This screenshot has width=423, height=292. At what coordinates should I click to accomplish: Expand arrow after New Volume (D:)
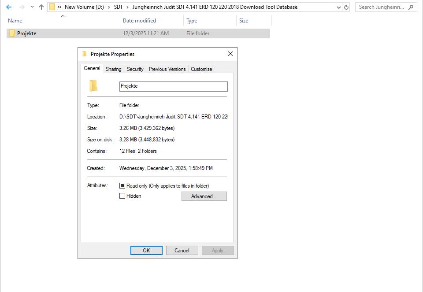tap(109, 7)
